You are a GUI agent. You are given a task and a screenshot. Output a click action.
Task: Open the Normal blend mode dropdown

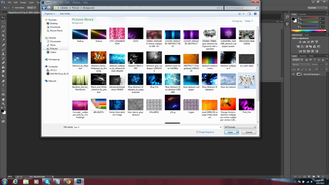(x=301, y=65)
